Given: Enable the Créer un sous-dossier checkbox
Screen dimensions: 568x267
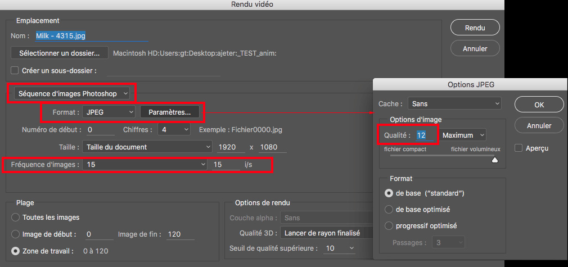Looking at the screenshot, I should (15, 70).
